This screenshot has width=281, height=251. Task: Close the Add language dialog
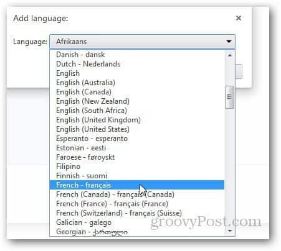239,18
